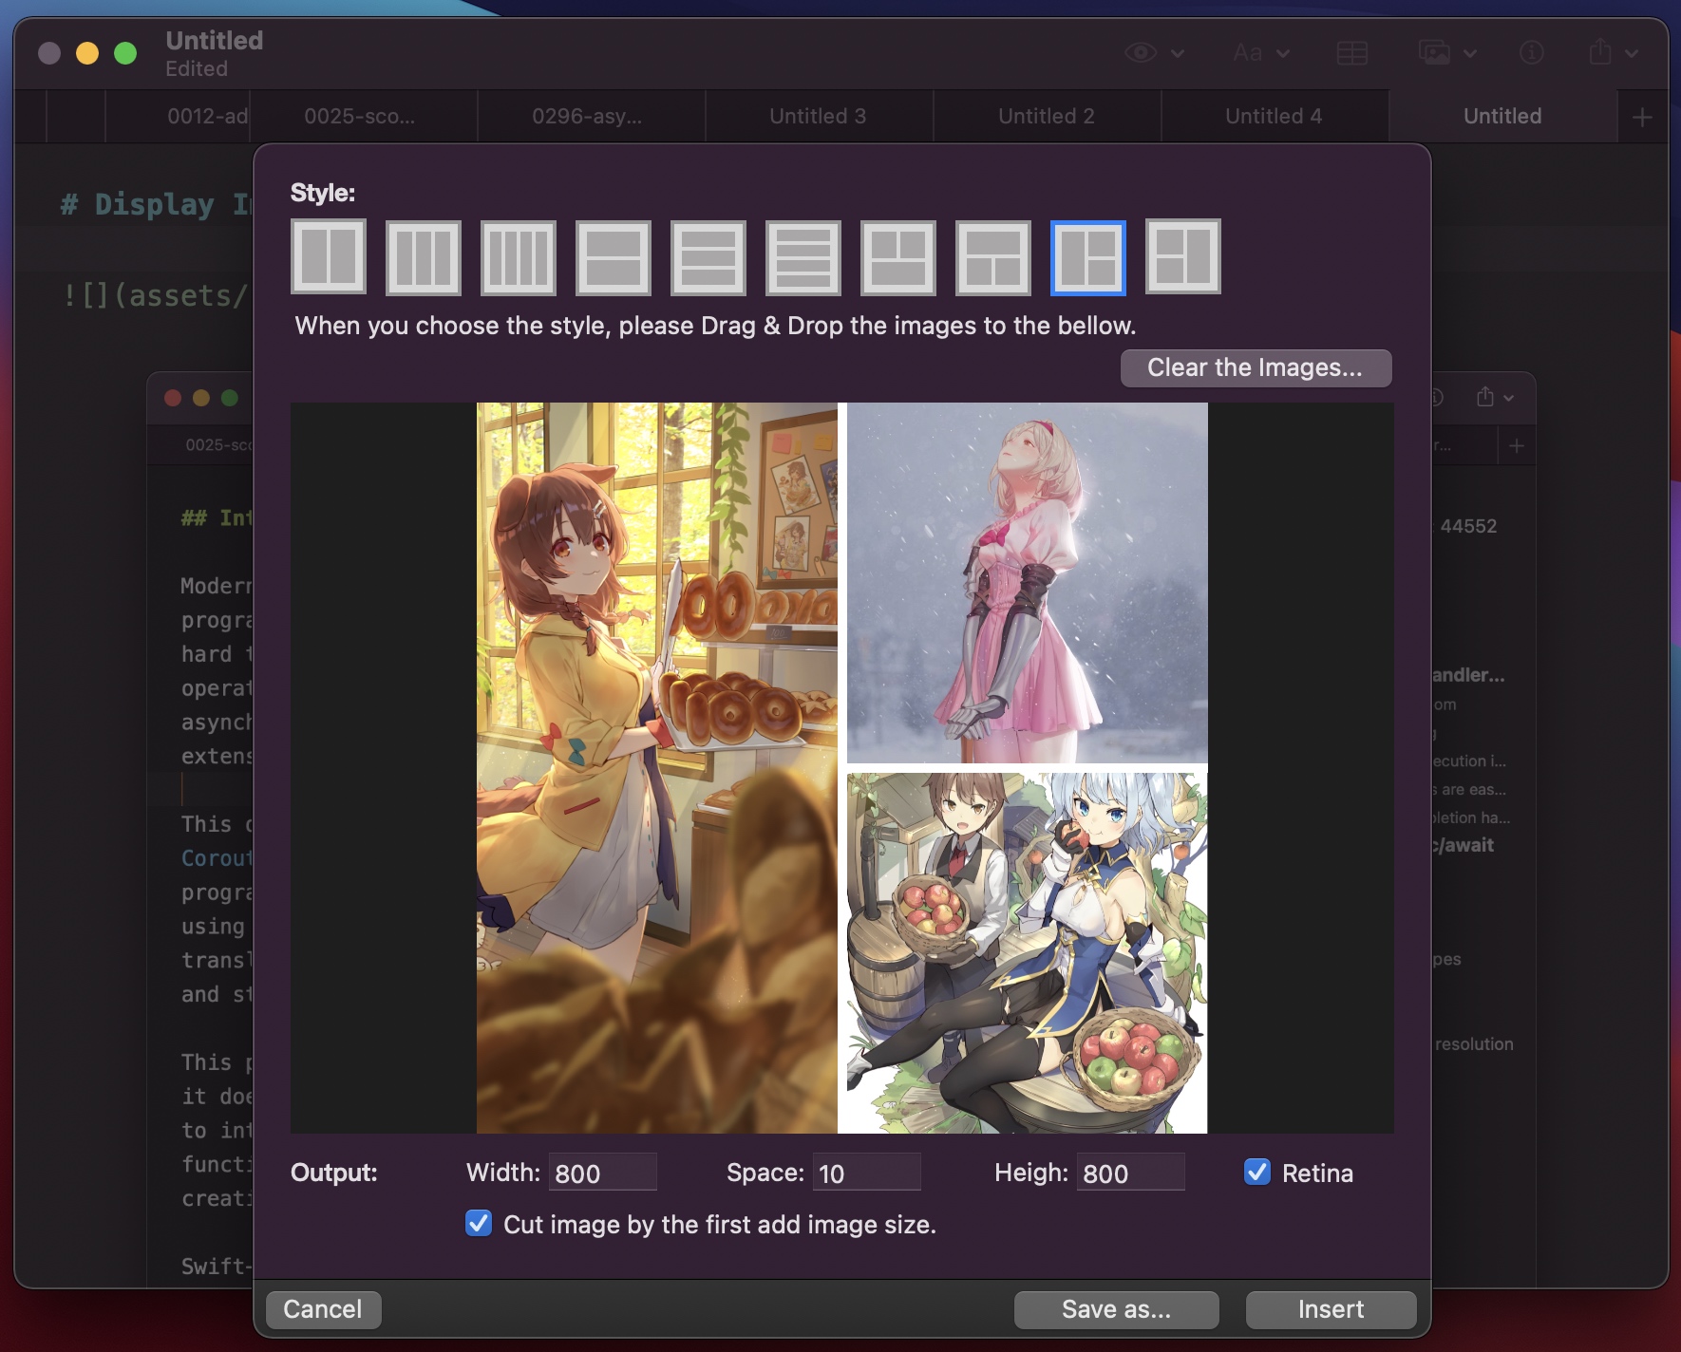The image size is (1681, 1352).
Task: Click the Cancel button
Action: [323, 1310]
